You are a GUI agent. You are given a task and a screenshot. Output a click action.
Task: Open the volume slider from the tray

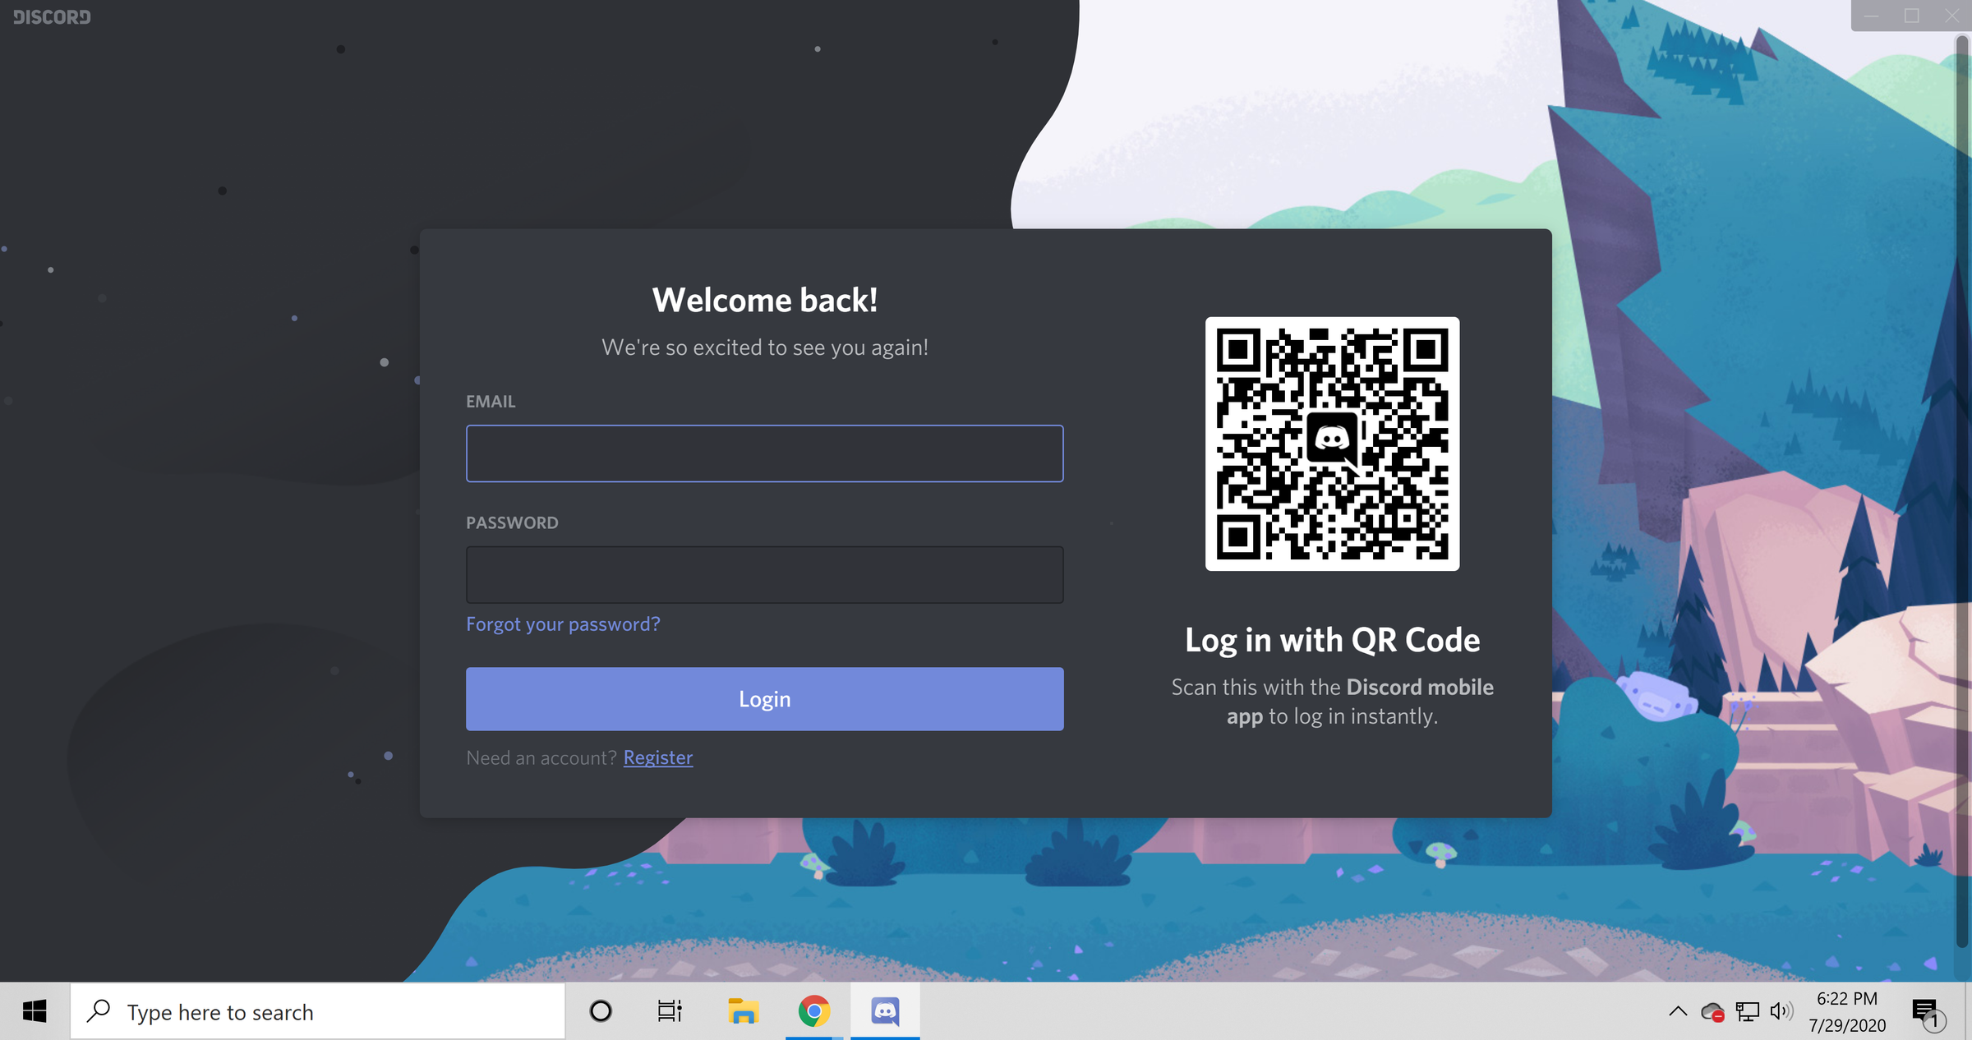click(x=1781, y=1013)
